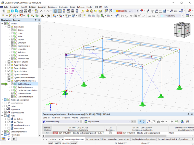Switch to the Materialien tab
Image resolution: width=194 pixels, height=145 pixels.
(113, 139)
